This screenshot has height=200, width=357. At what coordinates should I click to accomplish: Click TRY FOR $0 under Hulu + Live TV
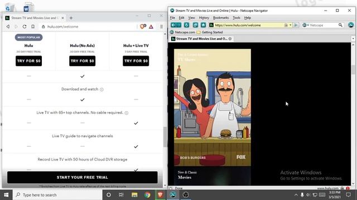pyautogui.click(x=136, y=61)
